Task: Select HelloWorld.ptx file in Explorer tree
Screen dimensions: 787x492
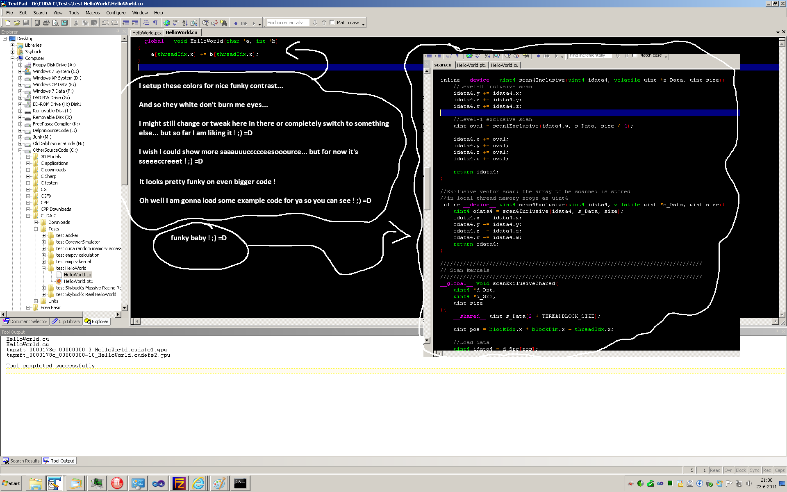Action: (x=78, y=281)
